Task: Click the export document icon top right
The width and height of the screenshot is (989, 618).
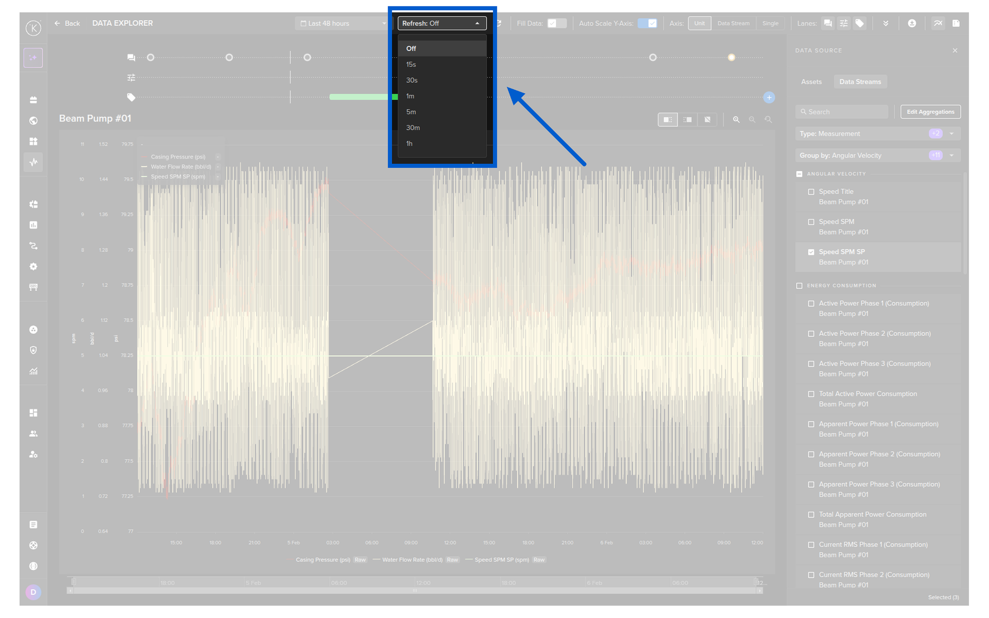Action: 956,23
